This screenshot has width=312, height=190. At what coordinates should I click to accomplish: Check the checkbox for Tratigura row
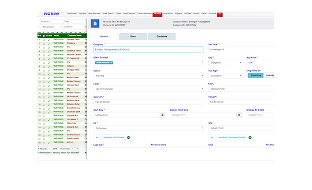point(44,43)
